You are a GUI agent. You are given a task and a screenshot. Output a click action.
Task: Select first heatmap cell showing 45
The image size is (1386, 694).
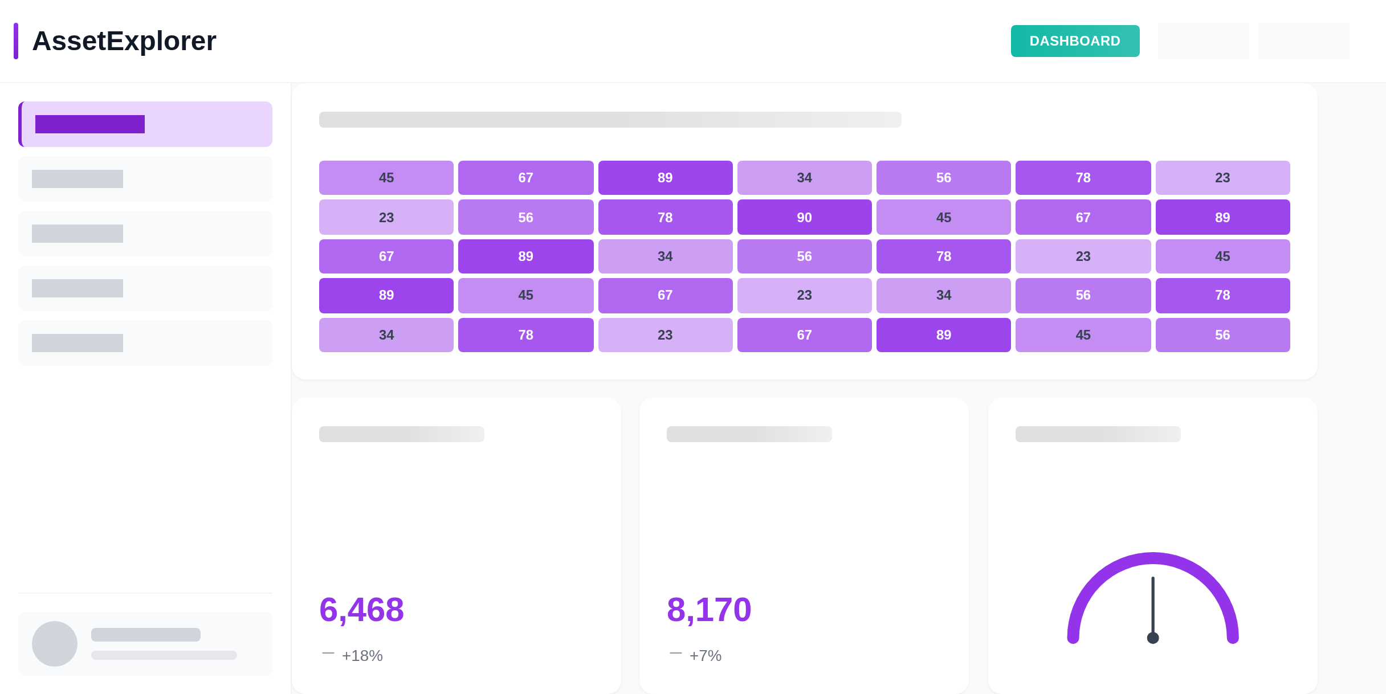[x=386, y=178]
